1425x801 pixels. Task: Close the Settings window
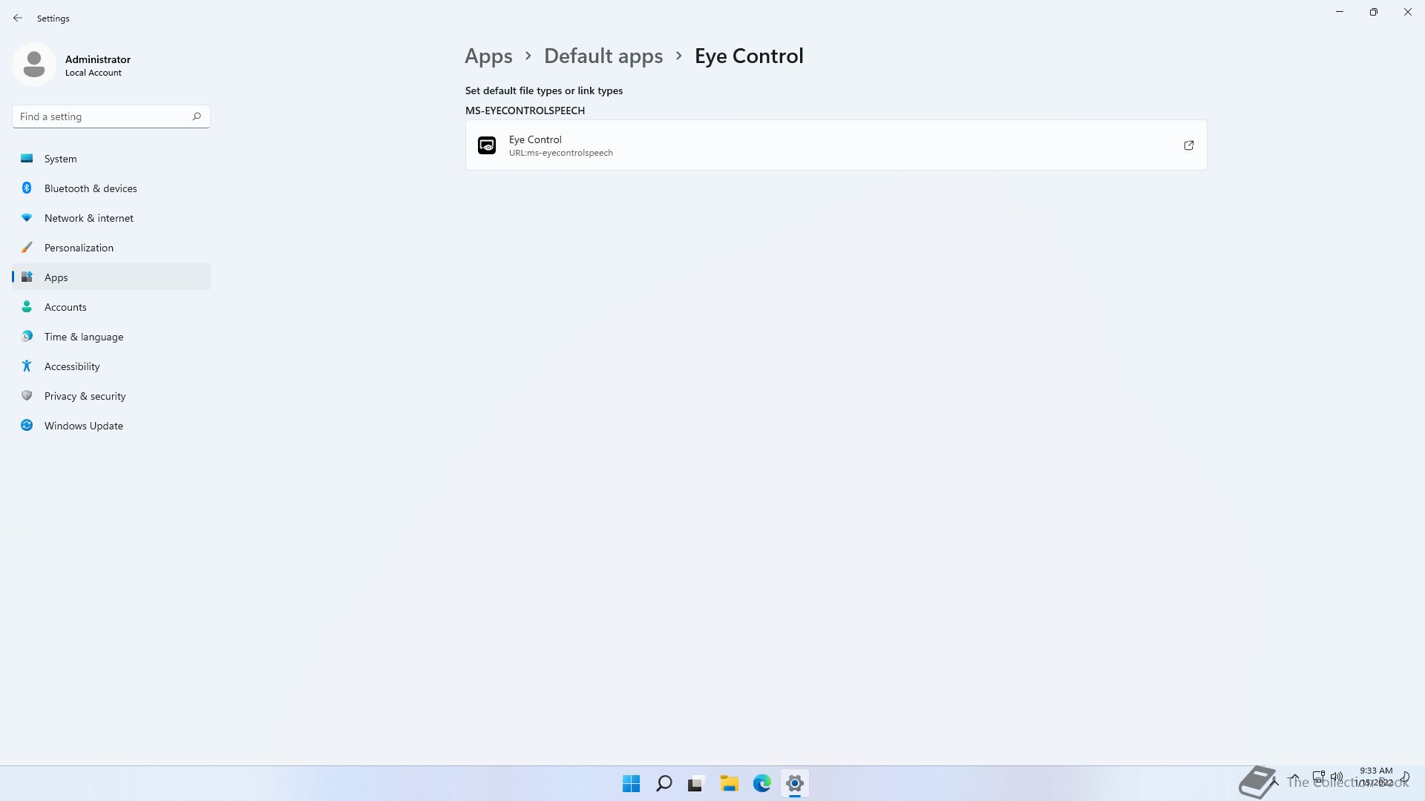click(1408, 12)
